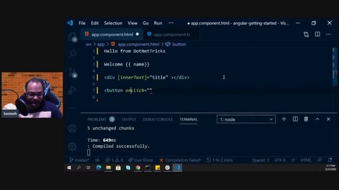Click the VS Code logo icon

coord(70,23)
